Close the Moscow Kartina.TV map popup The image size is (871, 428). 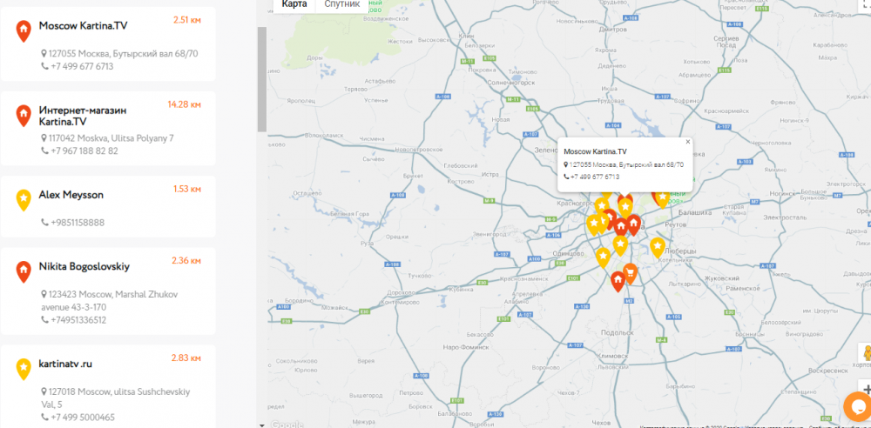click(x=687, y=141)
